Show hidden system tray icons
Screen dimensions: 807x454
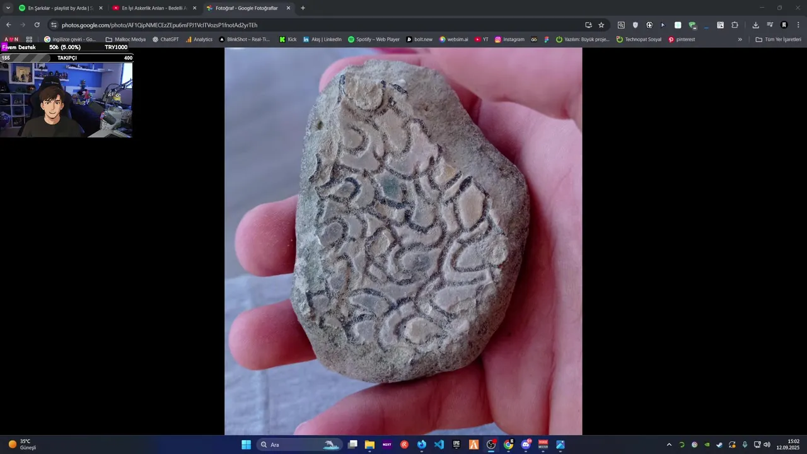click(x=669, y=445)
